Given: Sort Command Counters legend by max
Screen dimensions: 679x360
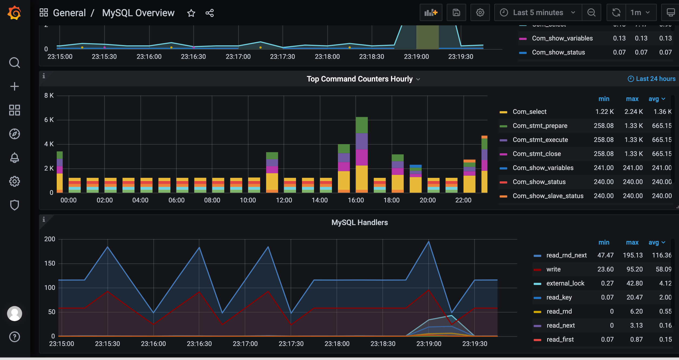Looking at the screenshot, I should pos(632,99).
